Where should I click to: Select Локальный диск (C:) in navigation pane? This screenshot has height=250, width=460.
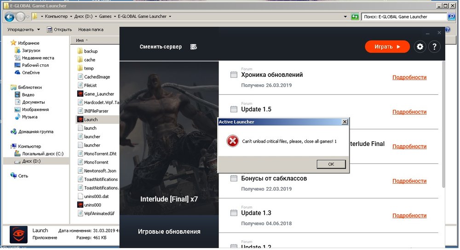click(42, 154)
